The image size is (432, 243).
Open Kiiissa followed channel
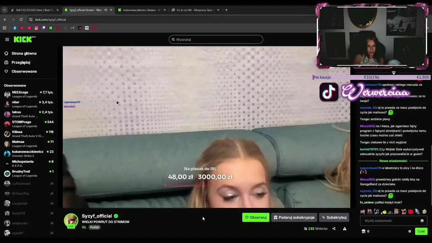(29, 134)
